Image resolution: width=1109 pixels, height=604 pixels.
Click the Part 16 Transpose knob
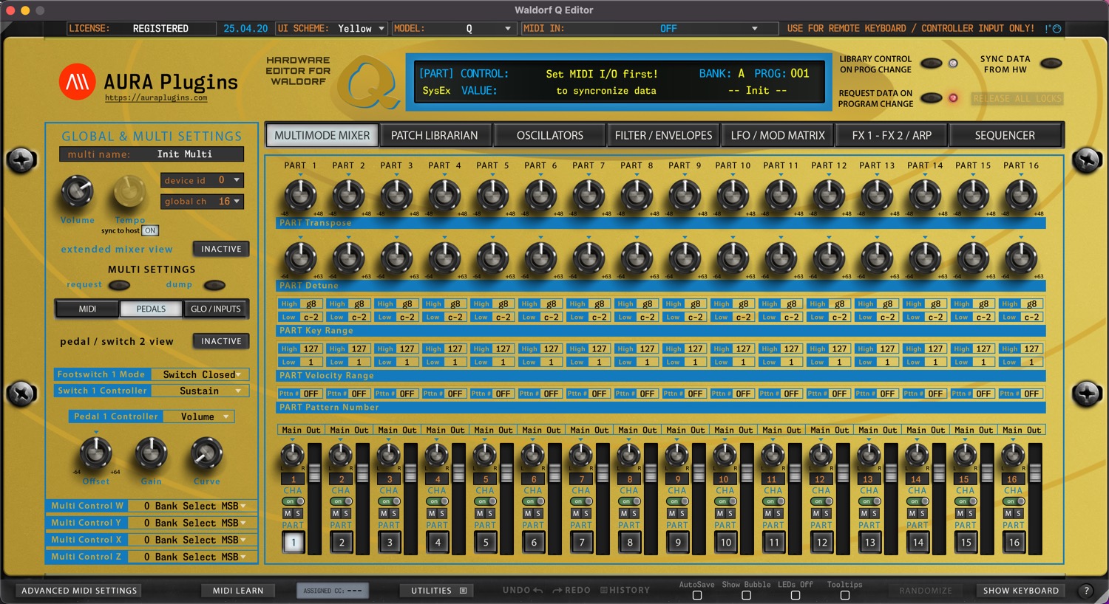click(1021, 196)
